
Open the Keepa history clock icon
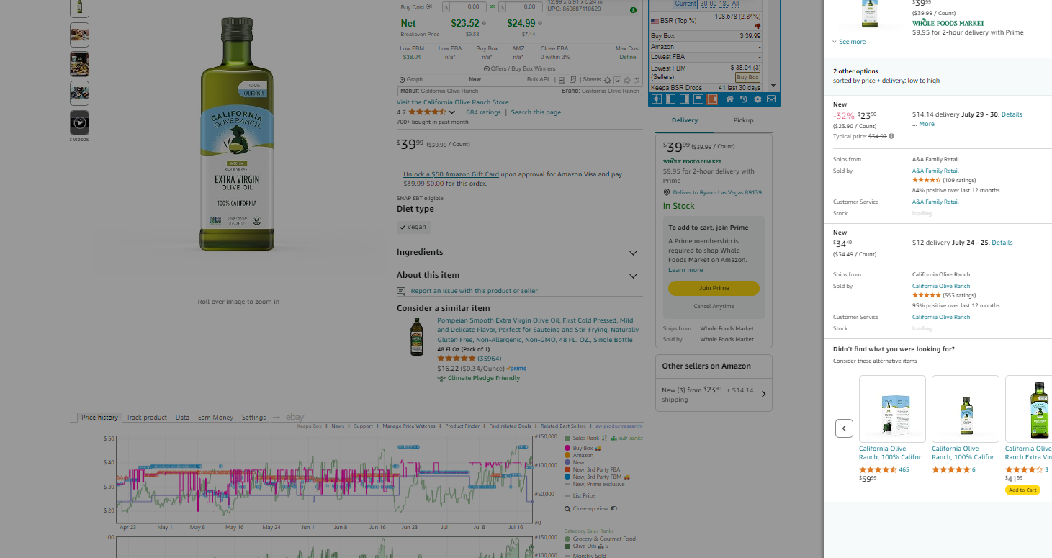[x=743, y=99]
